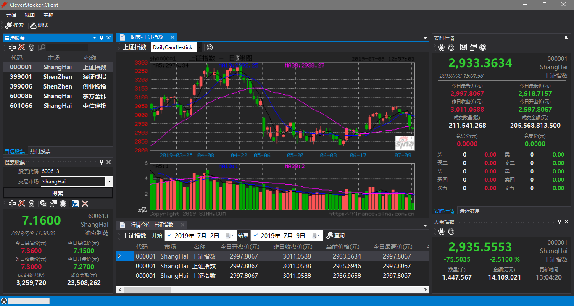This screenshot has height=306, width=574.
Task: Toggle the 开始 date checkbox
Action: (x=169, y=235)
